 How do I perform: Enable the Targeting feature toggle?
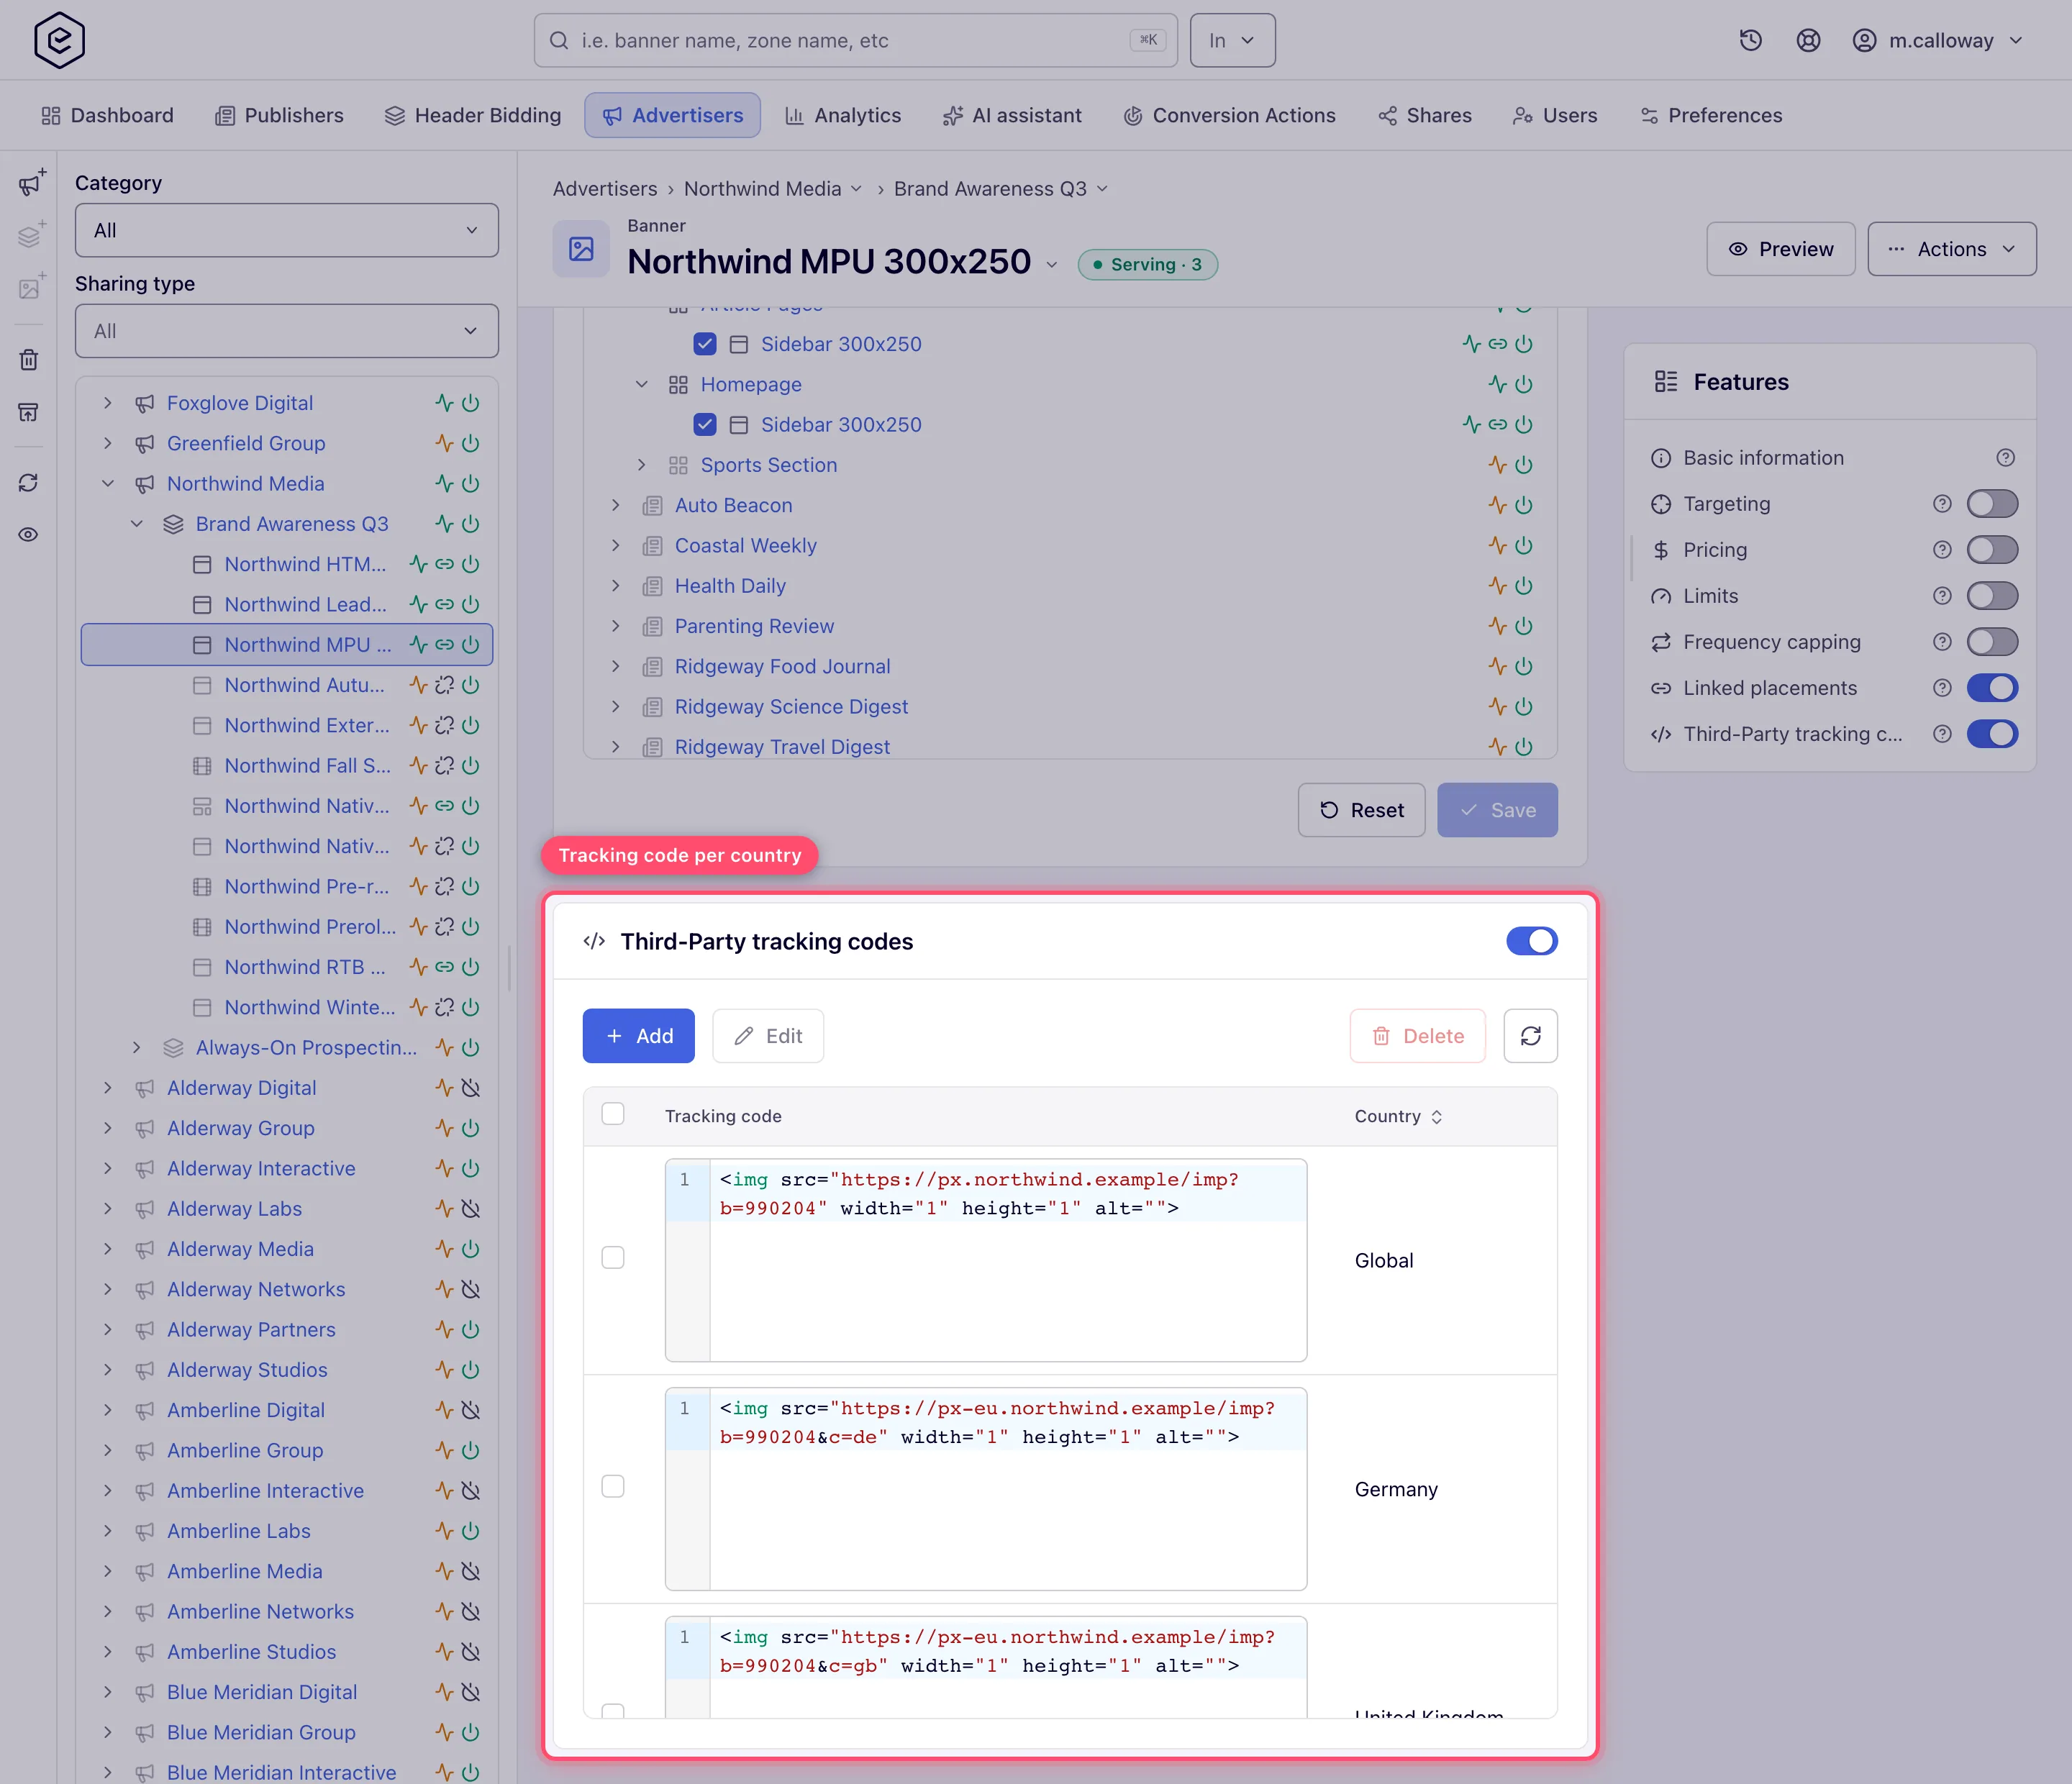coord(1992,504)
